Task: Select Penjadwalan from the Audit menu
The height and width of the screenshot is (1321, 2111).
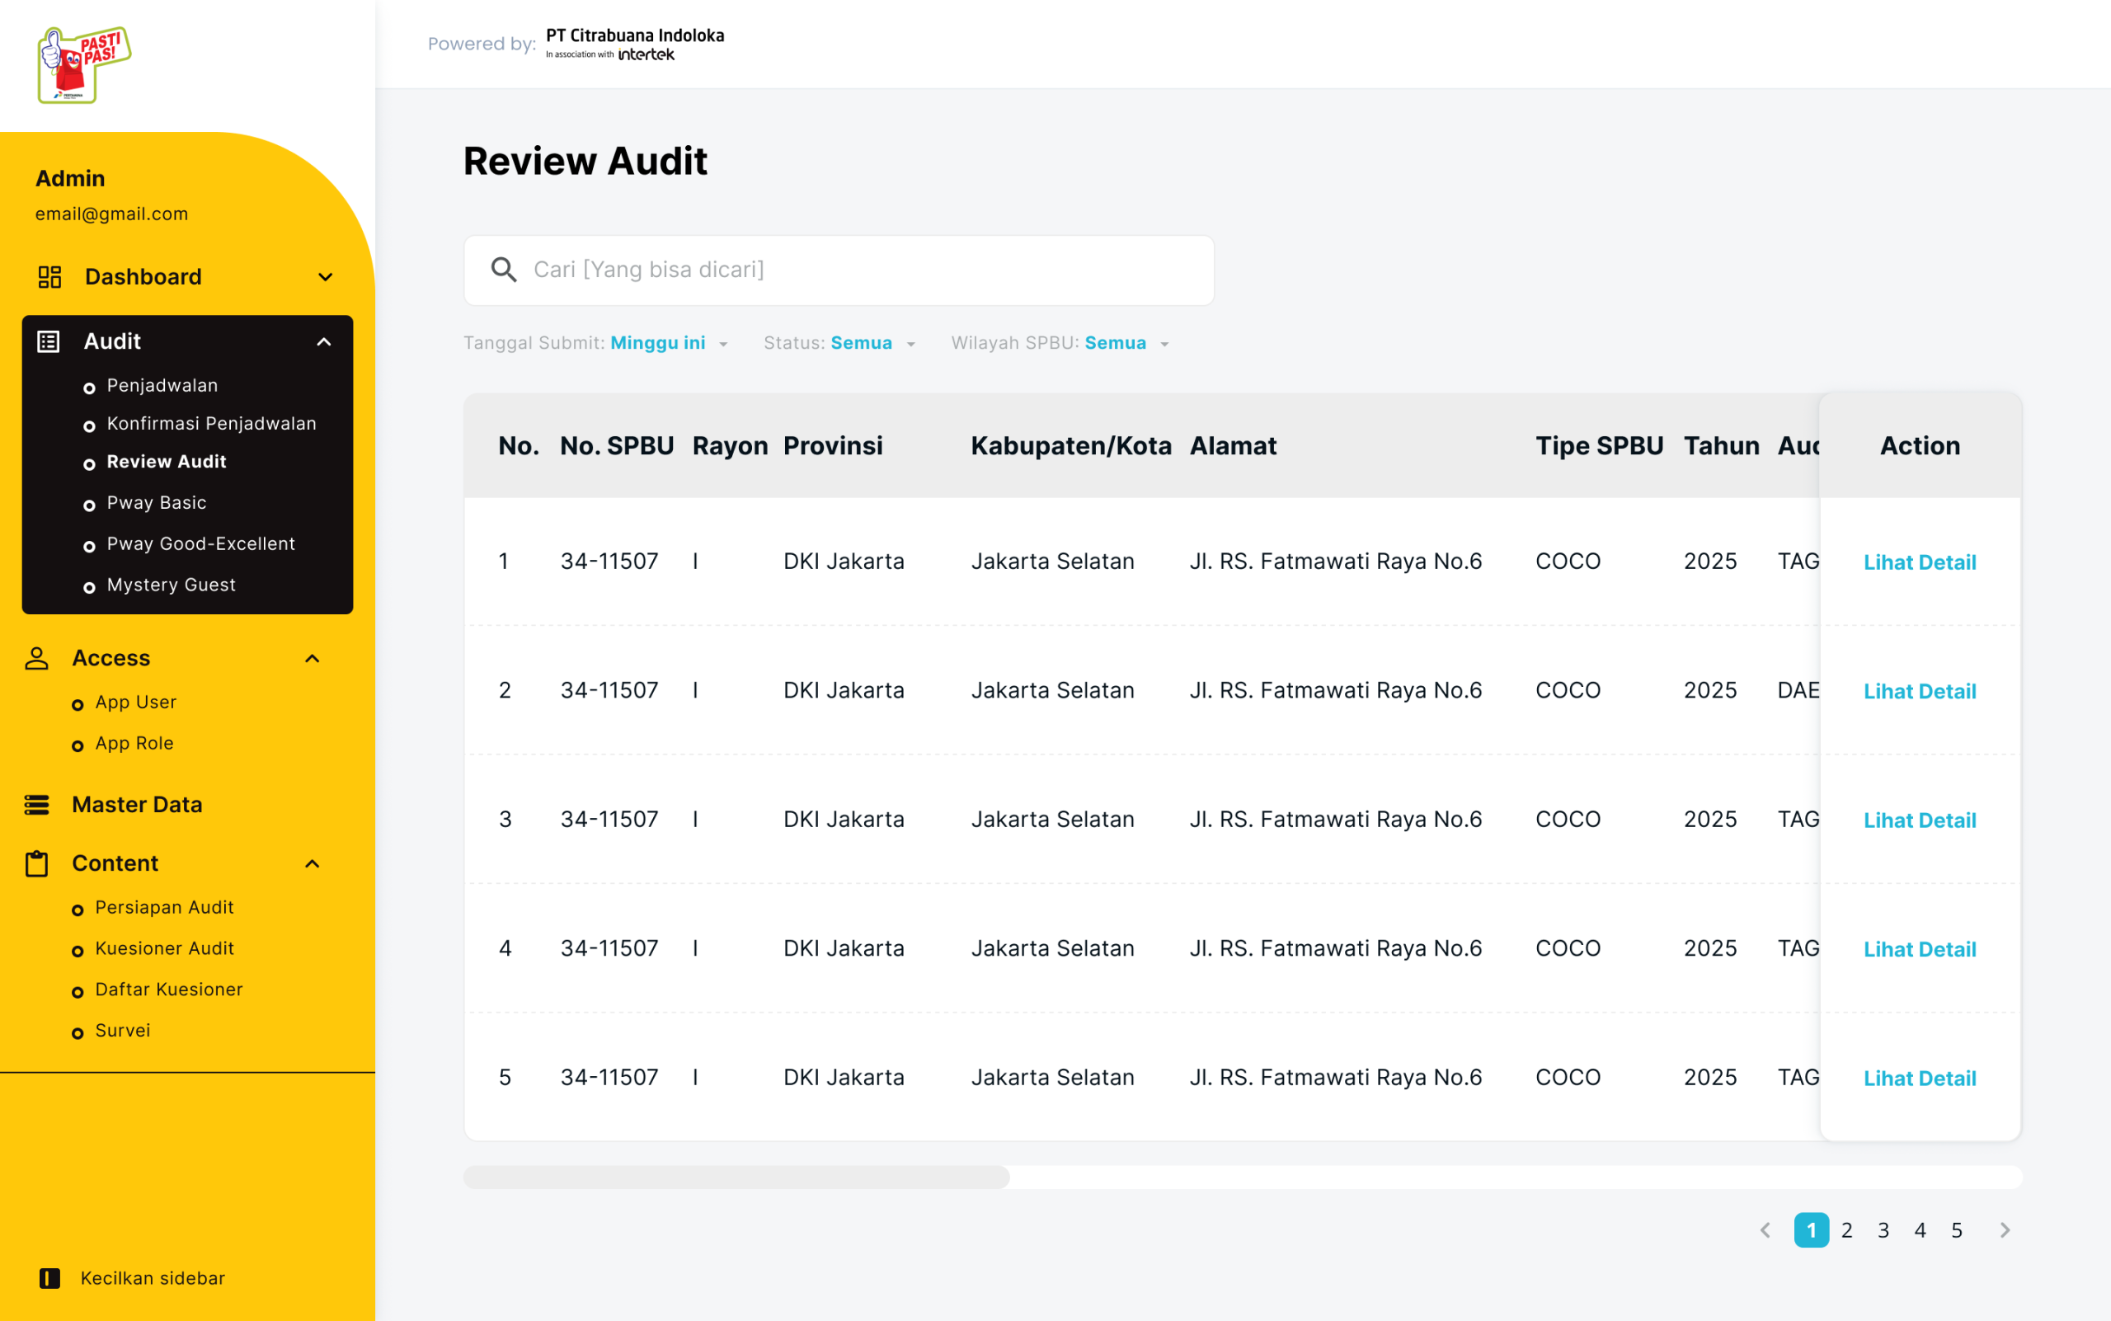Action: [x=162, y=384]
